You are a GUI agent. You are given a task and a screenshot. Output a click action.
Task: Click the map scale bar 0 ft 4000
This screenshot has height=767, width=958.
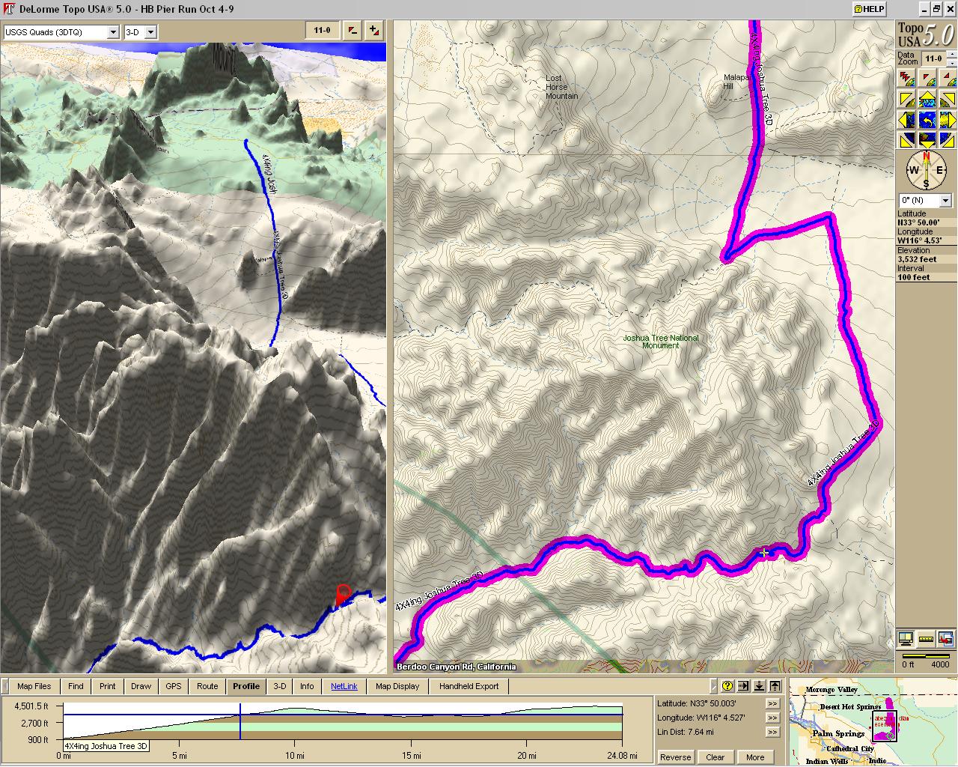(925, 660)
